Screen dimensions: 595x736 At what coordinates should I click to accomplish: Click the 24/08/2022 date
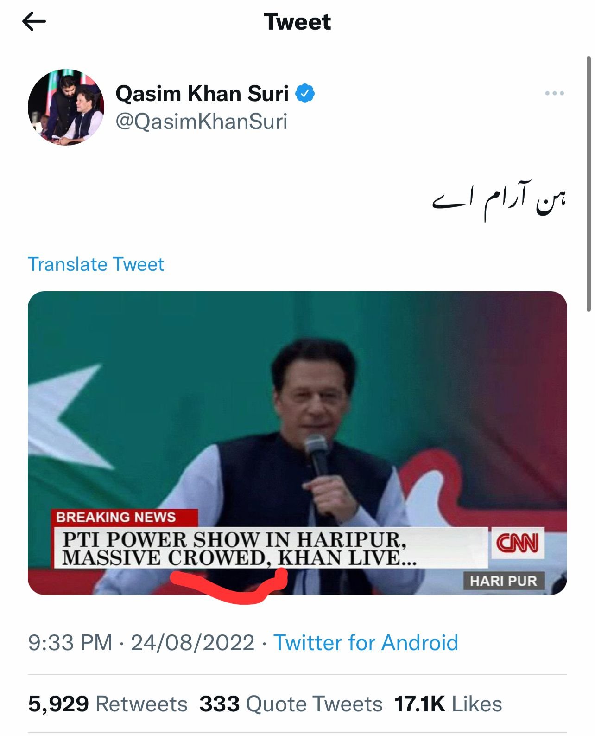coord(192,643)
